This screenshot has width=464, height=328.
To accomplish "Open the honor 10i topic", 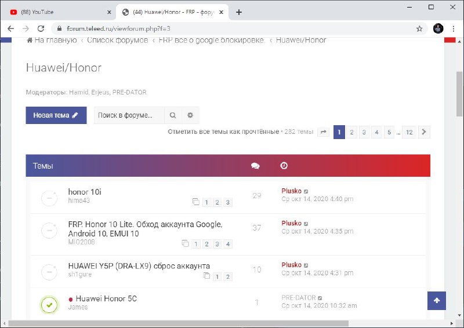I will pos(85,192).
